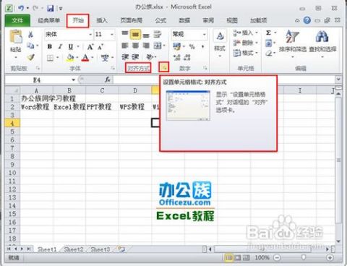Click the Name Box showing E4
Viewport: 347px width, 266px height.
click(40, 80)
